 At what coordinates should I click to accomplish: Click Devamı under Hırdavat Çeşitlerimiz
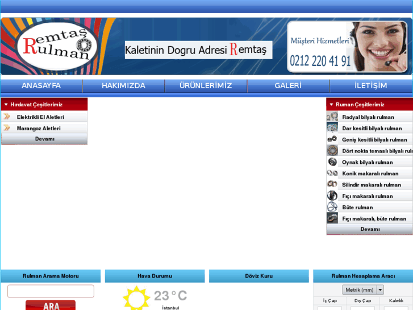point(44,139)
